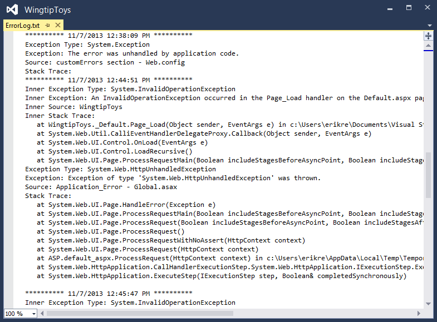This screenshot has width=437, height=322.
Task: Click the 'Inner Stack Trace:' line
Action: tap(60, 116)
